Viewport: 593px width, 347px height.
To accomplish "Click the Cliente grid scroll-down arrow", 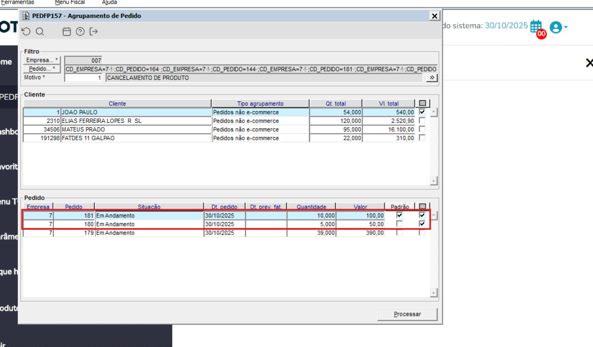I will [x=434, y=181].
